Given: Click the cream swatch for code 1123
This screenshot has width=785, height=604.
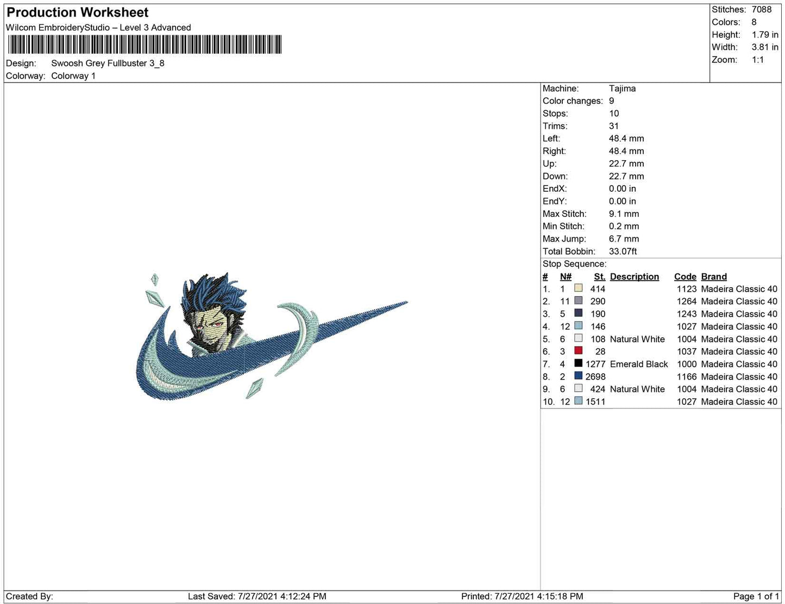Looking at the screenshot, I should click(579, 288).
